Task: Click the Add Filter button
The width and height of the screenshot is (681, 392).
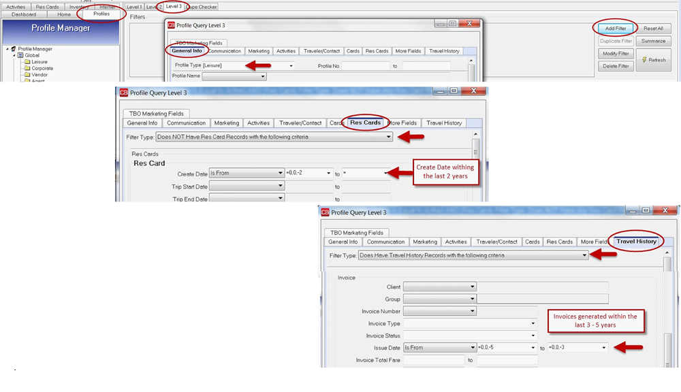Action: click(x=616, y=28)
